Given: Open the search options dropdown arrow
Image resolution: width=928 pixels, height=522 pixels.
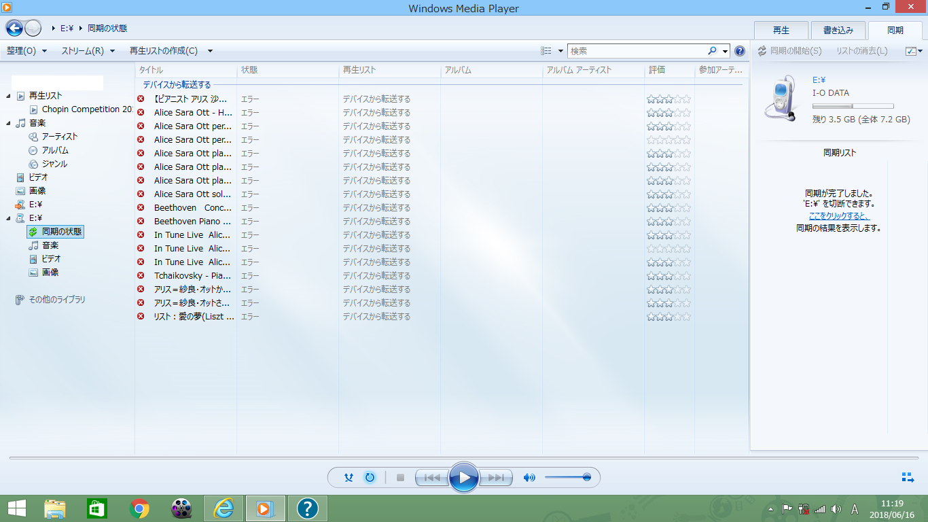Looking at the screenshot, I should point(725,51).
